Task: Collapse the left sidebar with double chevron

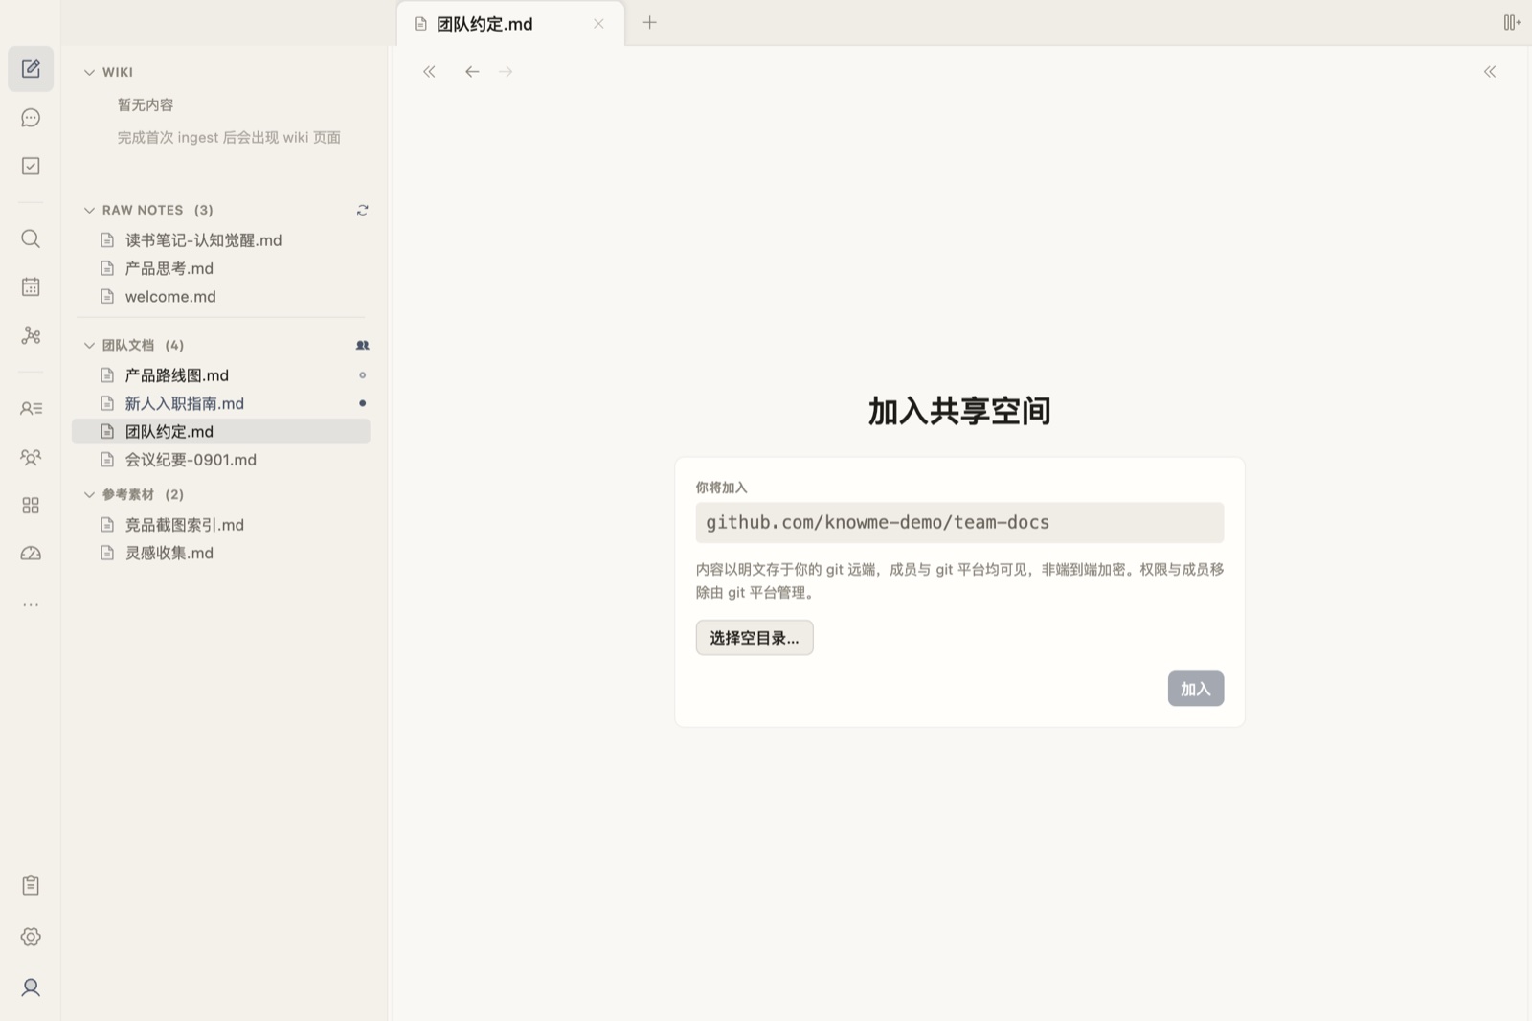Action: [x=429, y=72]
